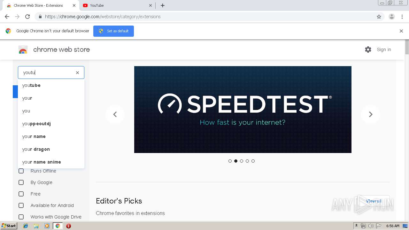Open the Speedtest banner
409x230 pixels.
pyautogui.click(x=243, y=110)
